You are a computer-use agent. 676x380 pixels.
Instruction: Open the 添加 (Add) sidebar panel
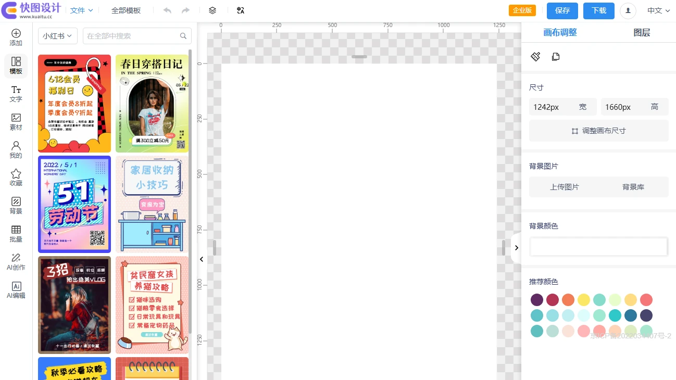pyautogui.click(x=16, y=37)
